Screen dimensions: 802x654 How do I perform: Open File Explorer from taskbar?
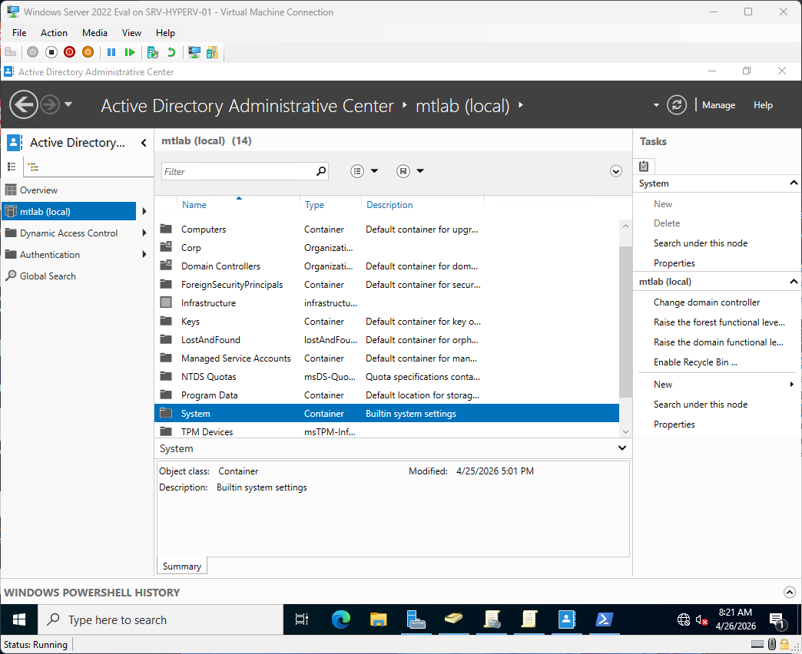point(379,619)
